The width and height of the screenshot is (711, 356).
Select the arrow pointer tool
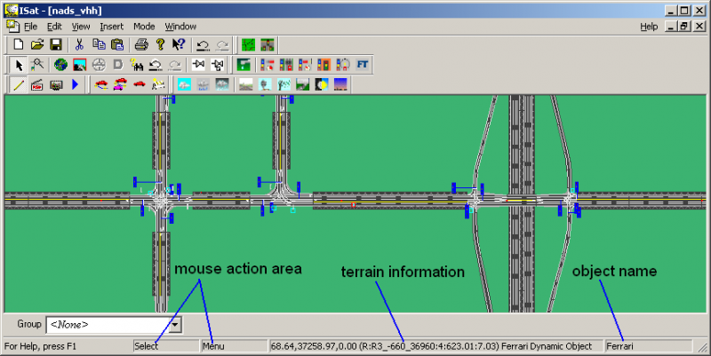pos(19,65)
